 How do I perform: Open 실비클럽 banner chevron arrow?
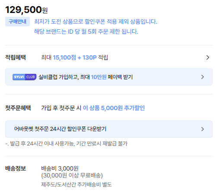203,77
